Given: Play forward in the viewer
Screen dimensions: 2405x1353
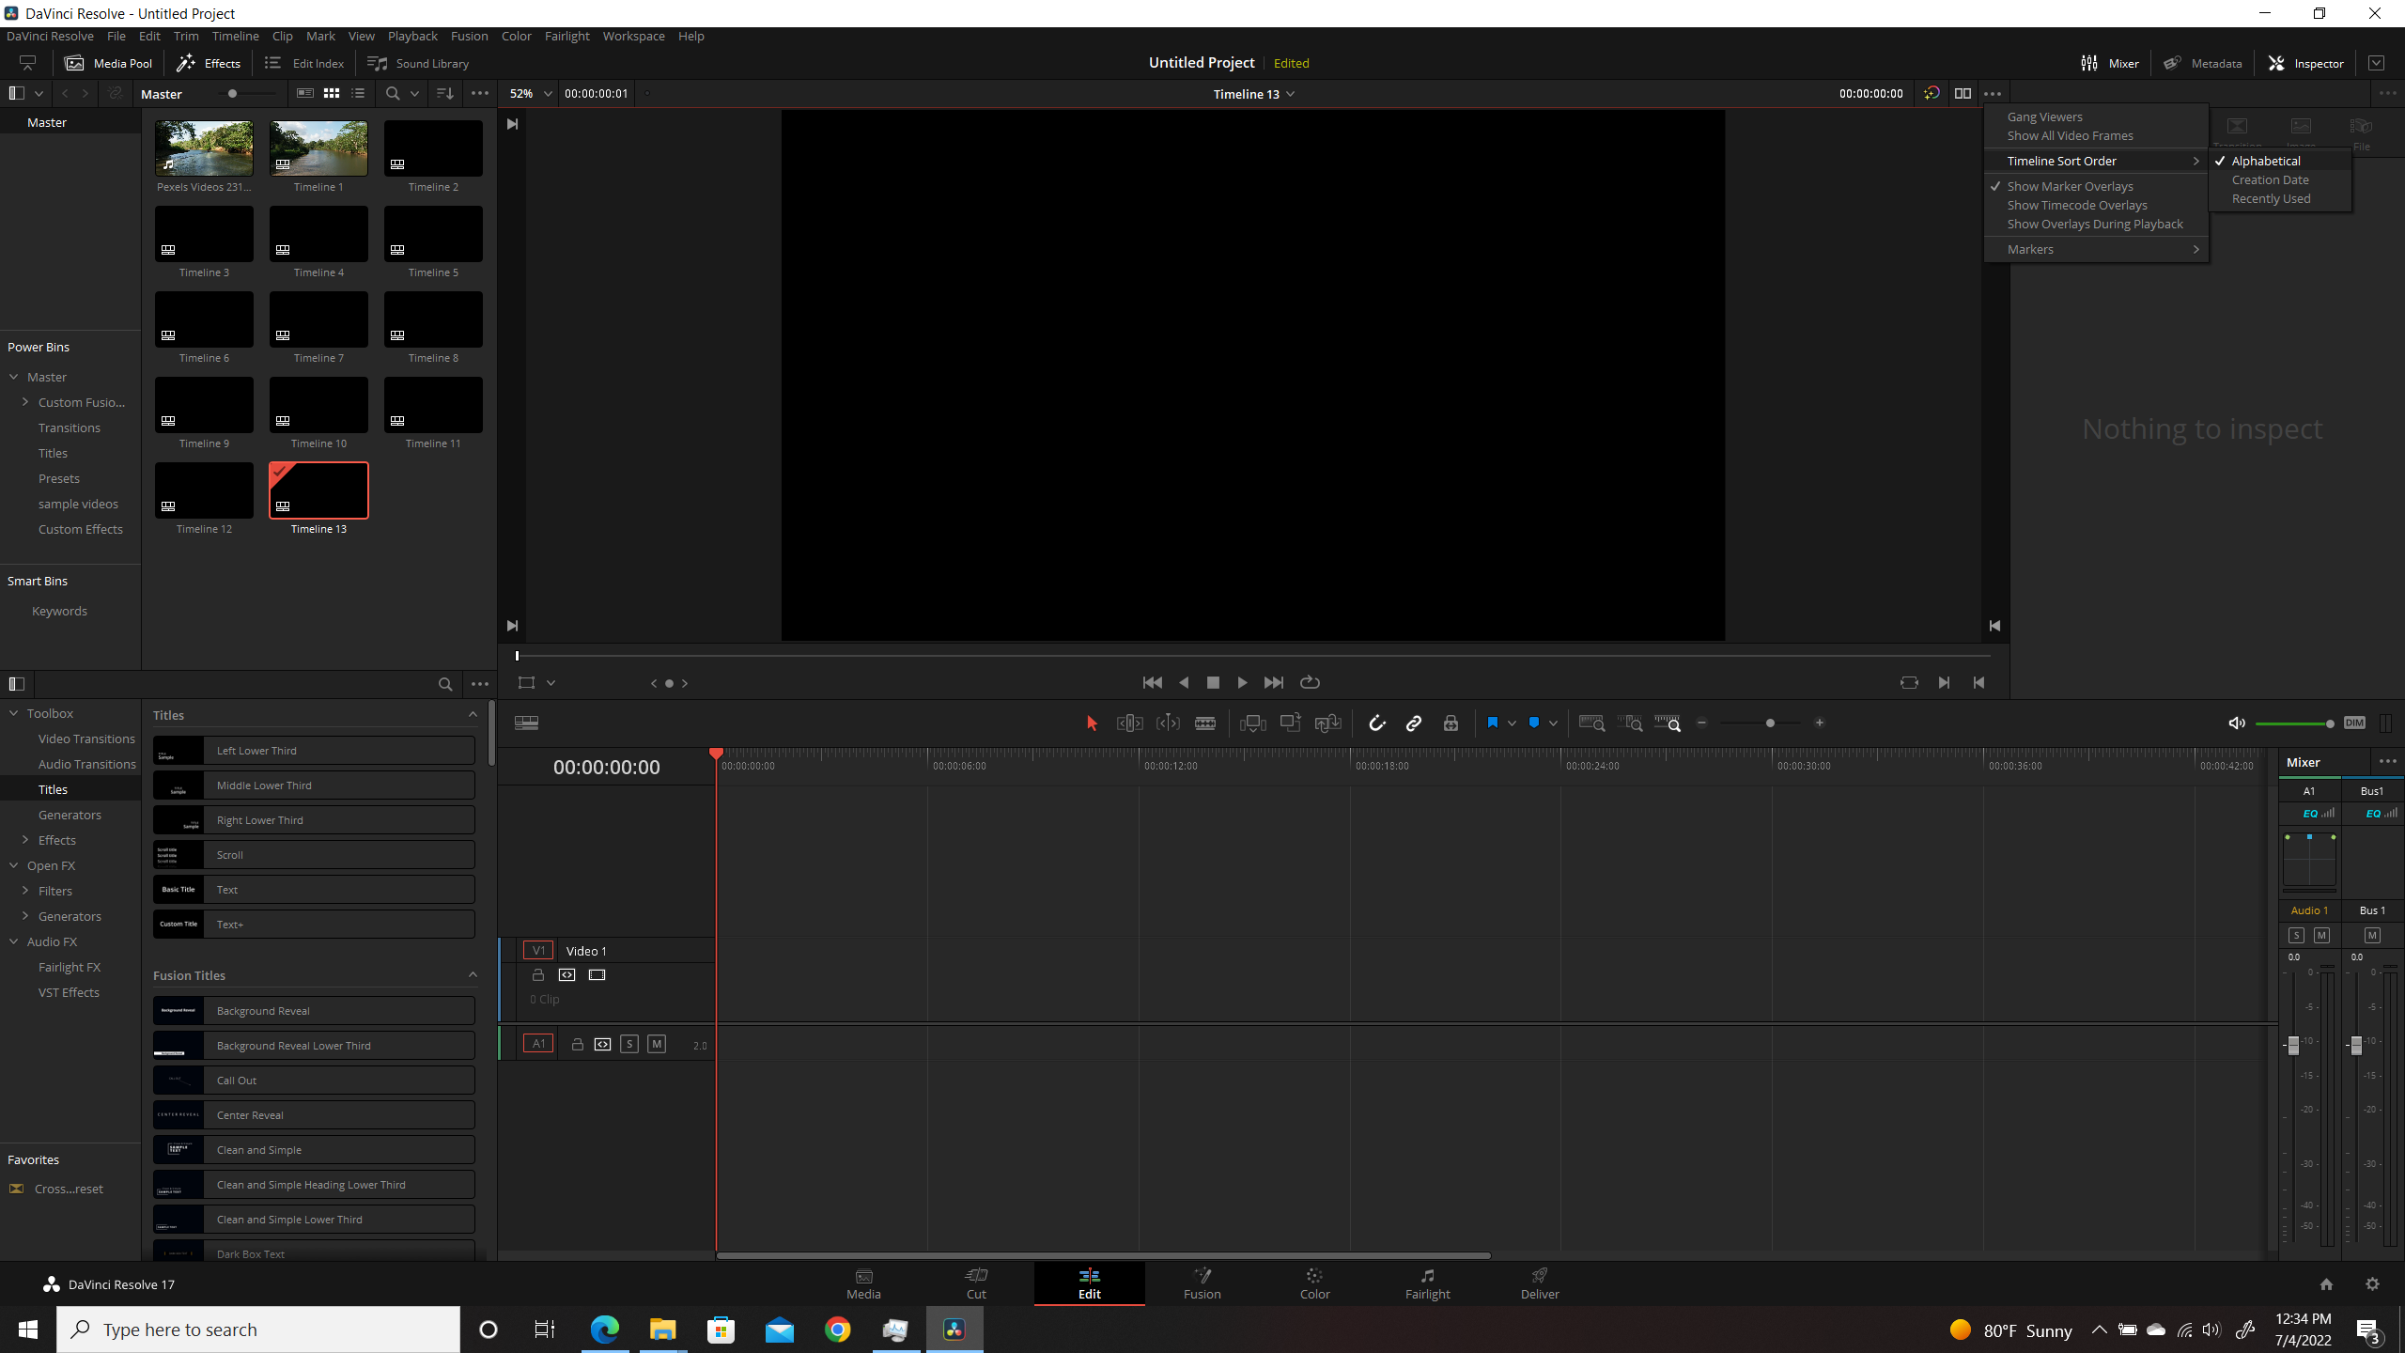Looking at the screenshot, I should click(x=1242, y=682).
